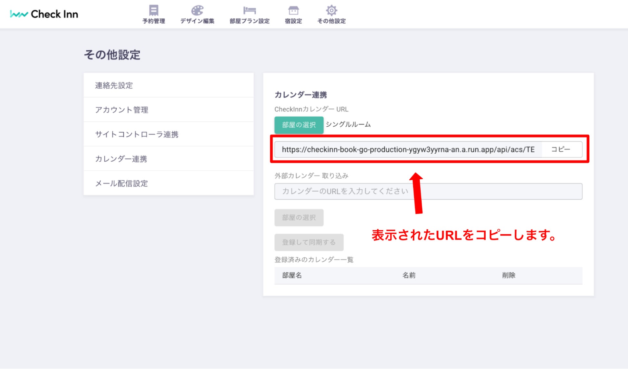628x369 pixels.
Task: Click the Check Inn logo
Action: 44,14
